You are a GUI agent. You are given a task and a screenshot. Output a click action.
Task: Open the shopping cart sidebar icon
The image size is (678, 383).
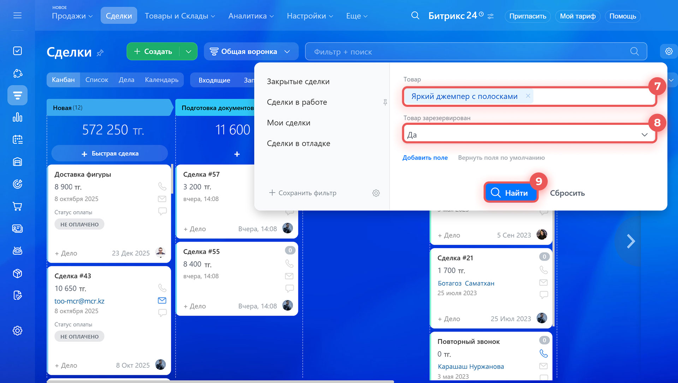click(x=17, y=206)
